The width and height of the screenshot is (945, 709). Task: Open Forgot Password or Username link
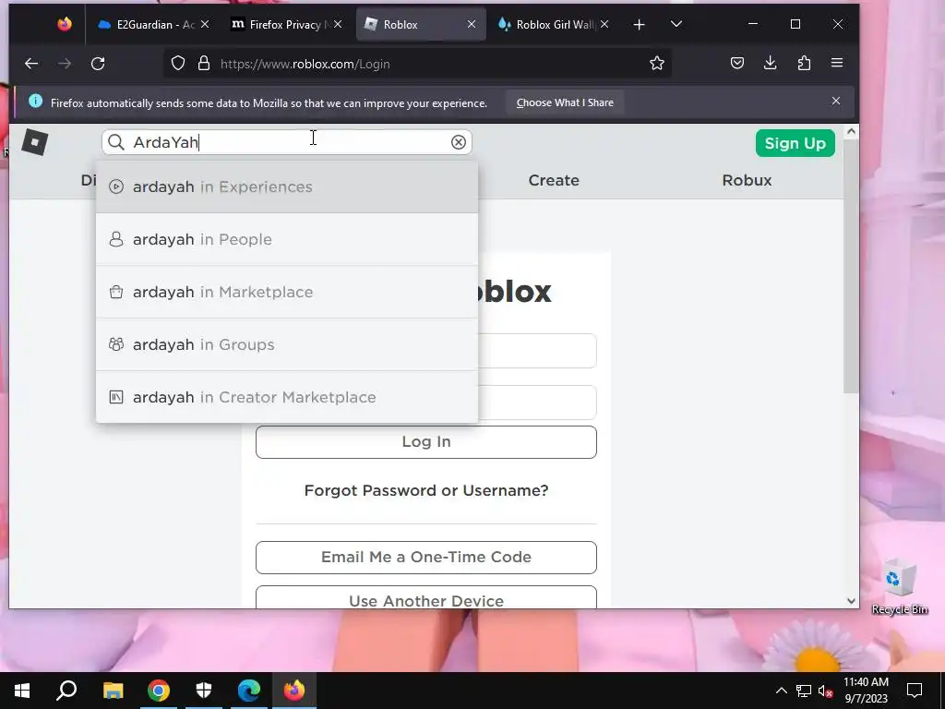tap(426, 490)
